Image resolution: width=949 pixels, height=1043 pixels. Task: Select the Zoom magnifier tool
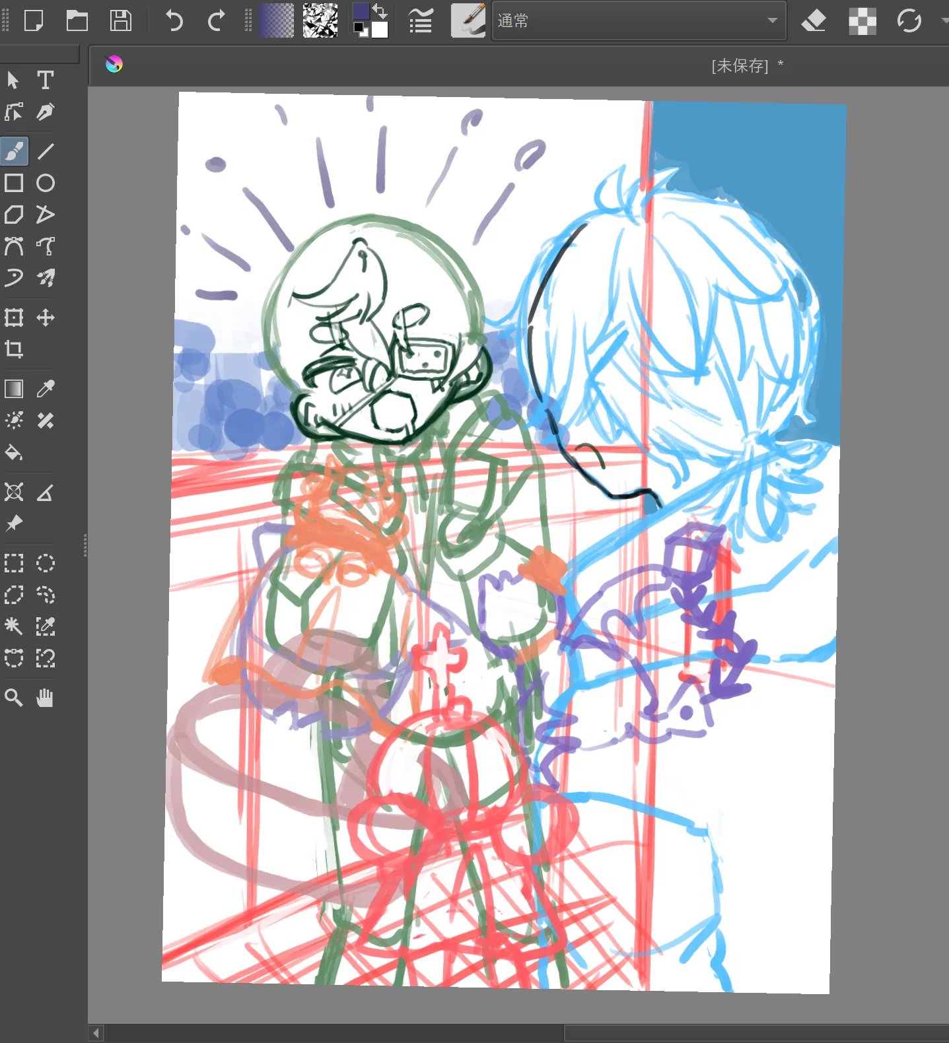point(14,698)
